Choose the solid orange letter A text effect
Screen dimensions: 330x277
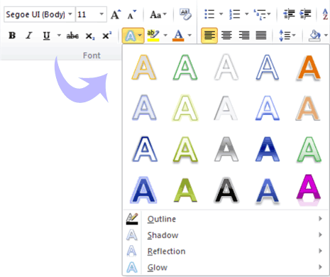point(309,67)
